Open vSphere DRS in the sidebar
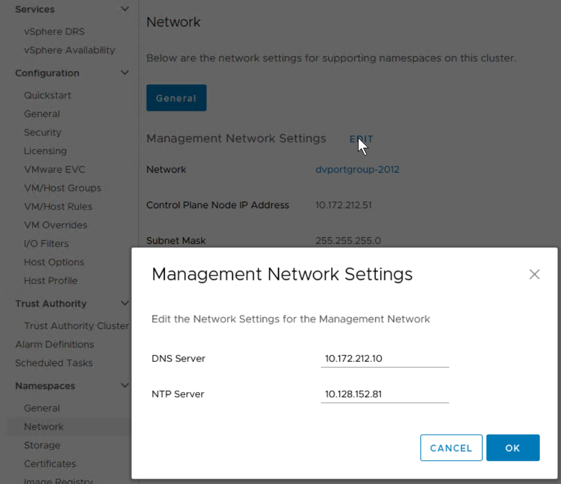The image size is (561, 484). pyautogui.click(x=54, y=31)
